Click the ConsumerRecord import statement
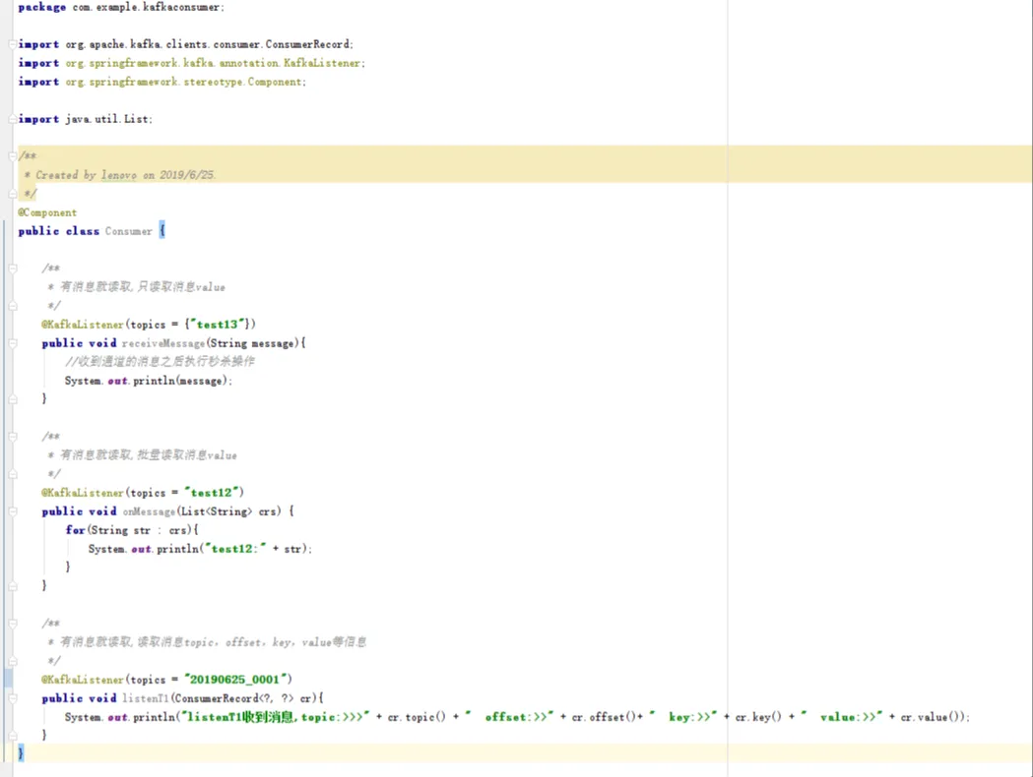Viewport: 1033px width, 777px height. pos(186,44)
